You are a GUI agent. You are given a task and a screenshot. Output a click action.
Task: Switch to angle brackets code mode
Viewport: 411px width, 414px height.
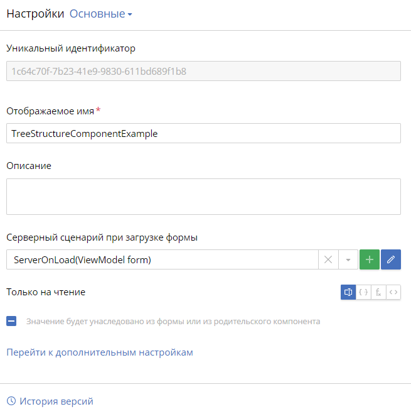tap(393, 292)
